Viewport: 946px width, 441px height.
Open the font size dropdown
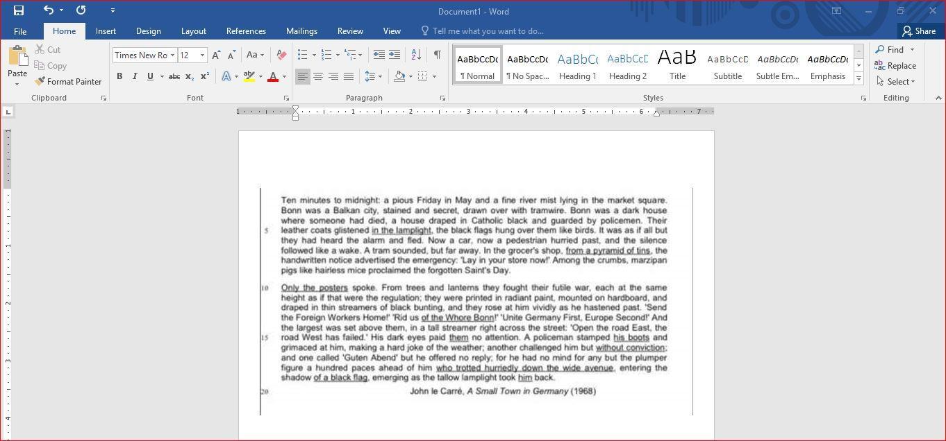[x=202, y=55]
